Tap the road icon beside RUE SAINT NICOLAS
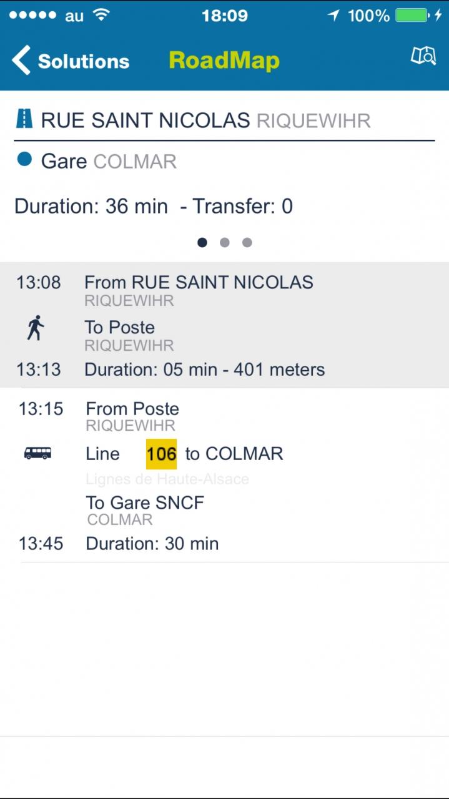The height and width of the screenshot is (799, 449). click(x=24, y=119)
